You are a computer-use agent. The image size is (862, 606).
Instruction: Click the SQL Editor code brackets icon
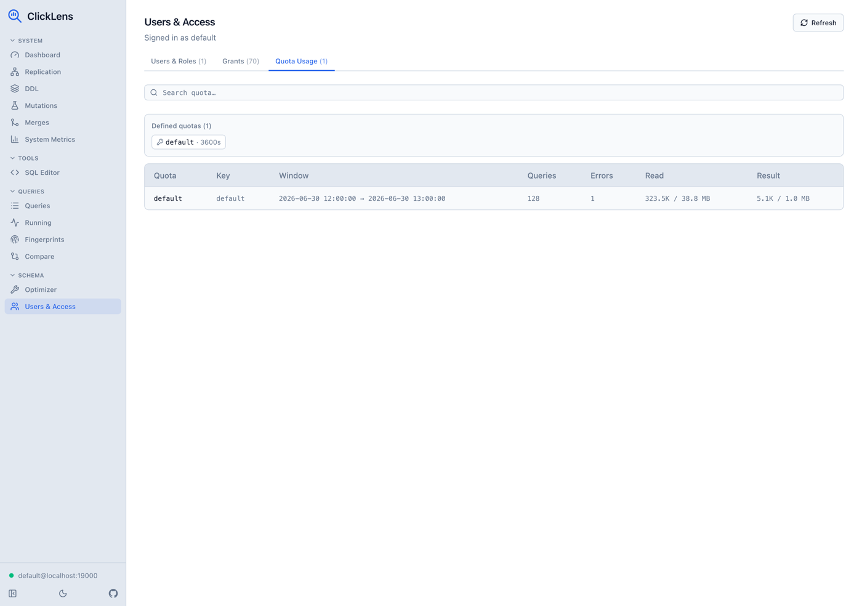point(15,172)
